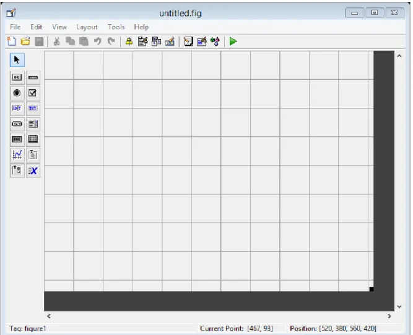Click the New Figure toolbar icon
This screenshot has height=335, width=413.
click(12, 41)
